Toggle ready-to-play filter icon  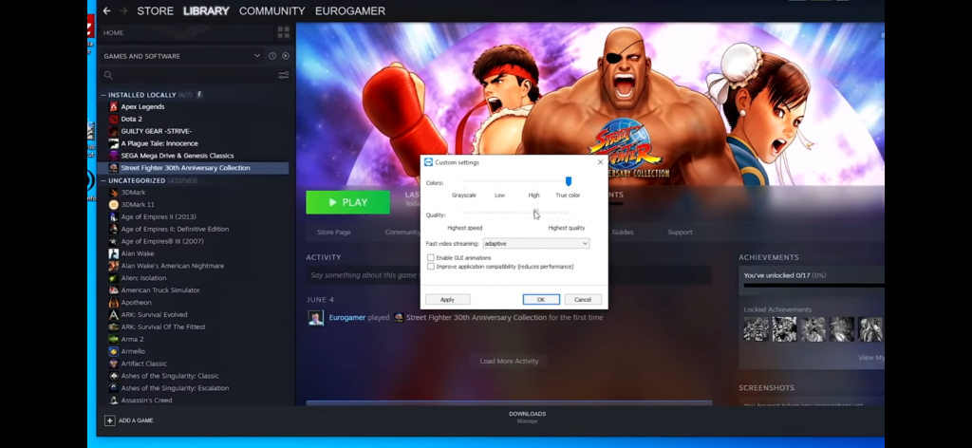click(285, 56)
